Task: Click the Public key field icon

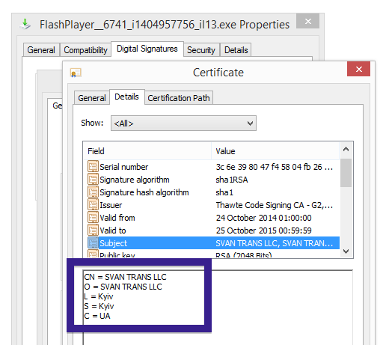Action: pyautogui.click(x=93, y=254)
